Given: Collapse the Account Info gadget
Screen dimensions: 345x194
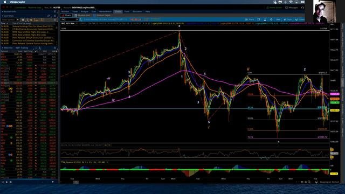Looking at the screenshot, I should coord(2,11).
